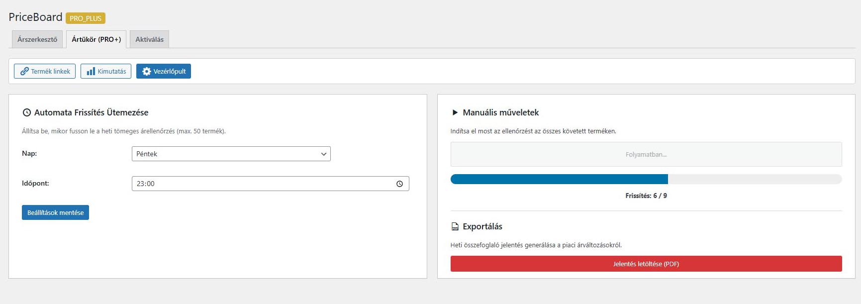Click the clock icon beside Automata Frissítés Ütemezése
The image size is (861, 304).
[x=27, y=113]
